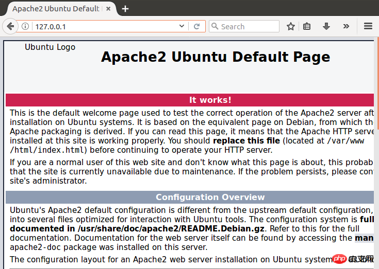
Task: Click the Search input field
Action: click(x=244, y=26)
